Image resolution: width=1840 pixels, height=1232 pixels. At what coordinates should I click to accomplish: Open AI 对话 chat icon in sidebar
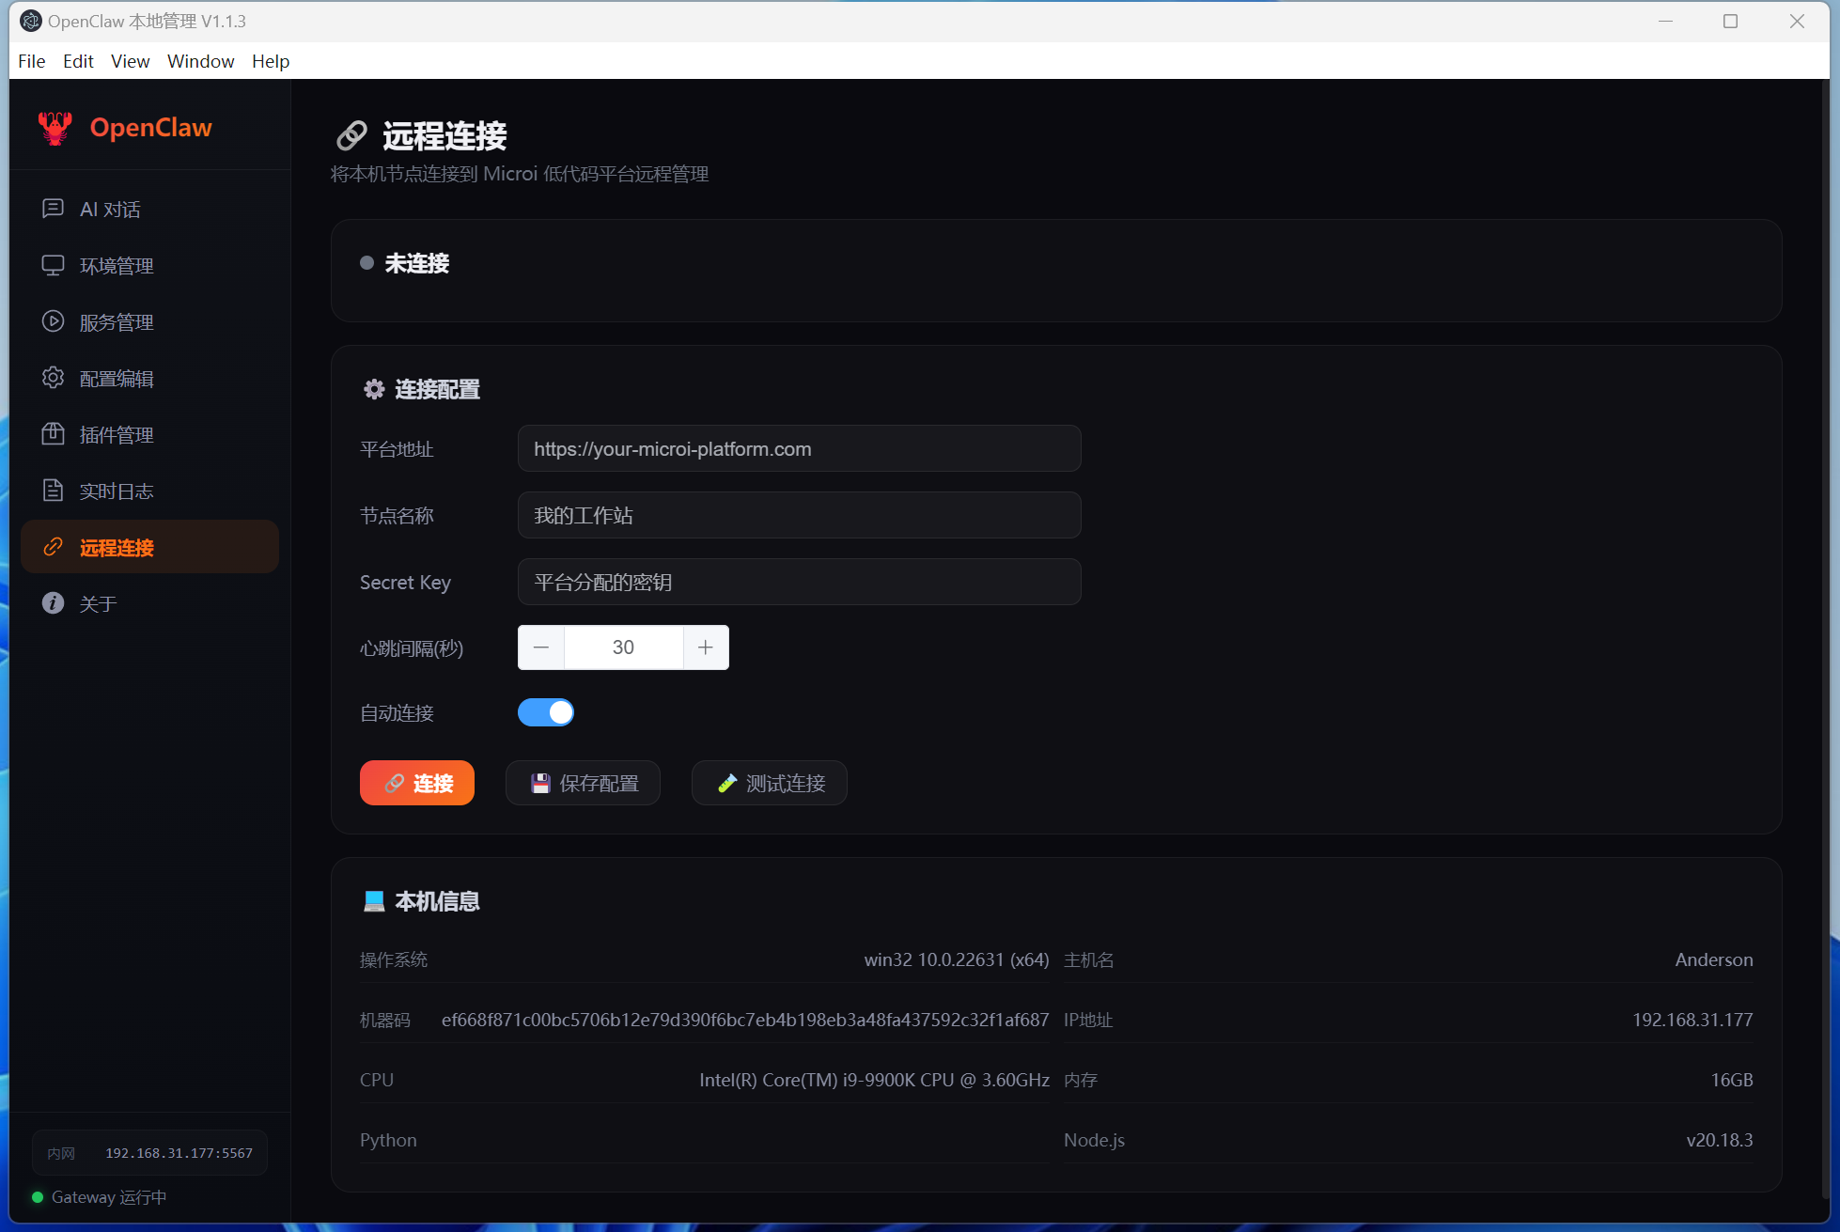pos(53,209)
